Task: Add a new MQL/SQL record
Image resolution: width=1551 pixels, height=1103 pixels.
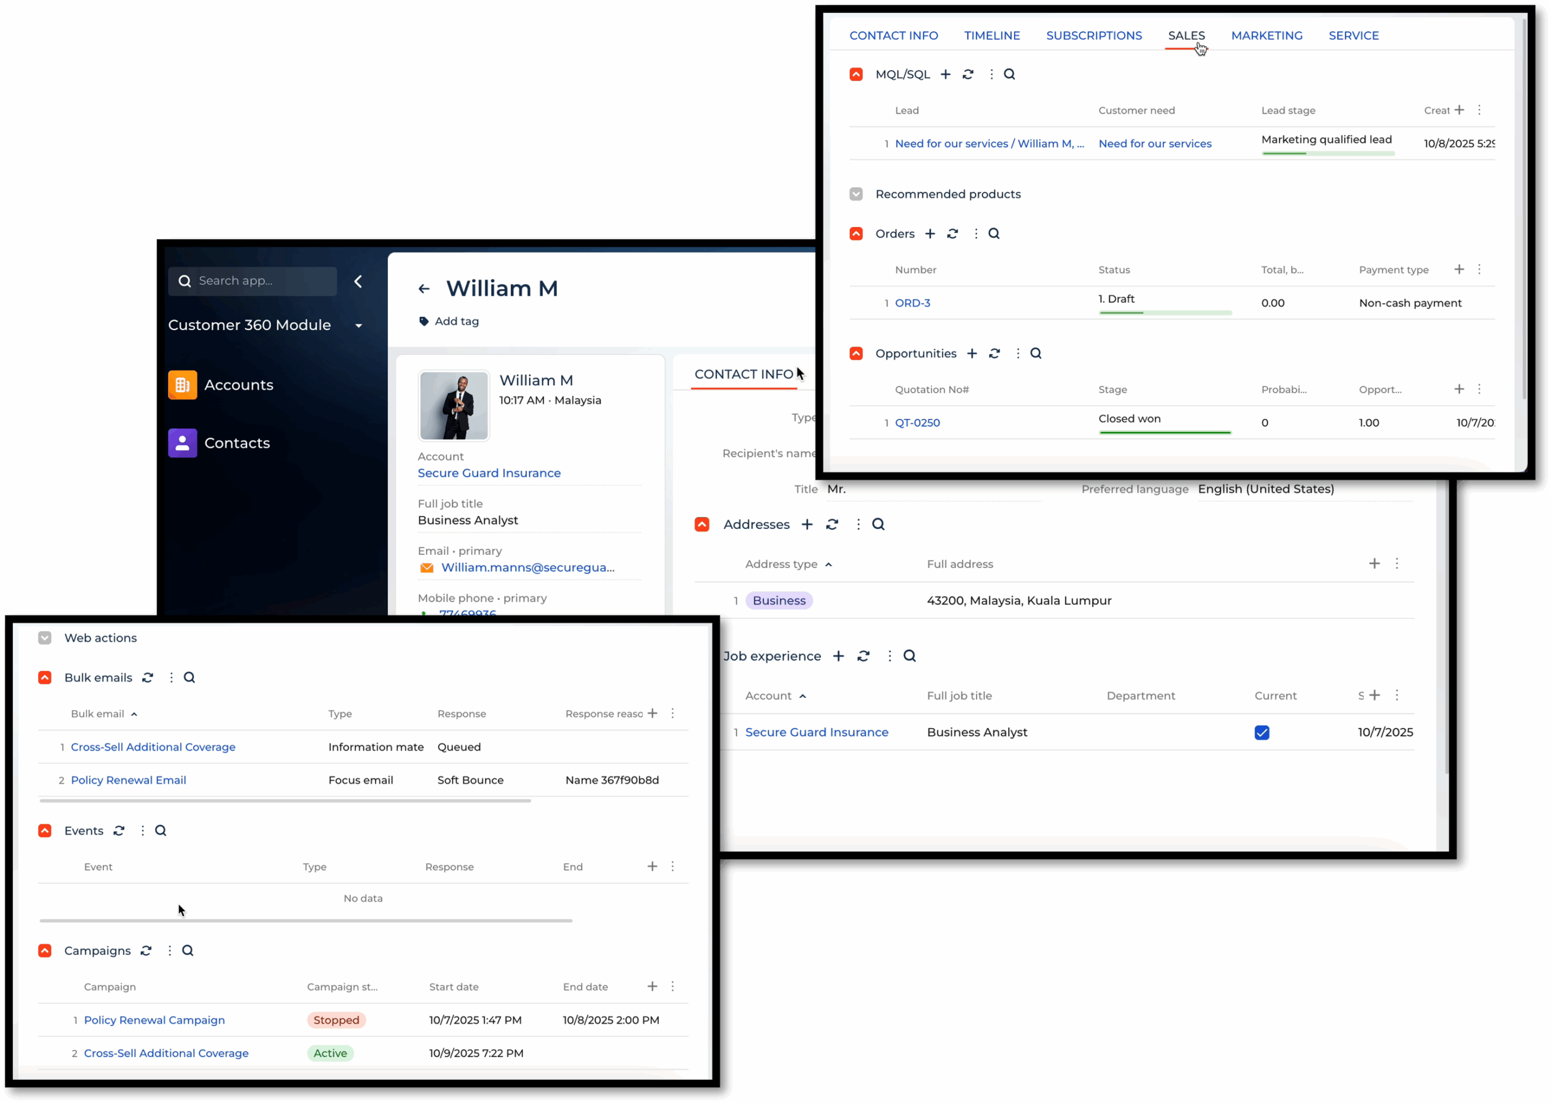Action: 945,75
